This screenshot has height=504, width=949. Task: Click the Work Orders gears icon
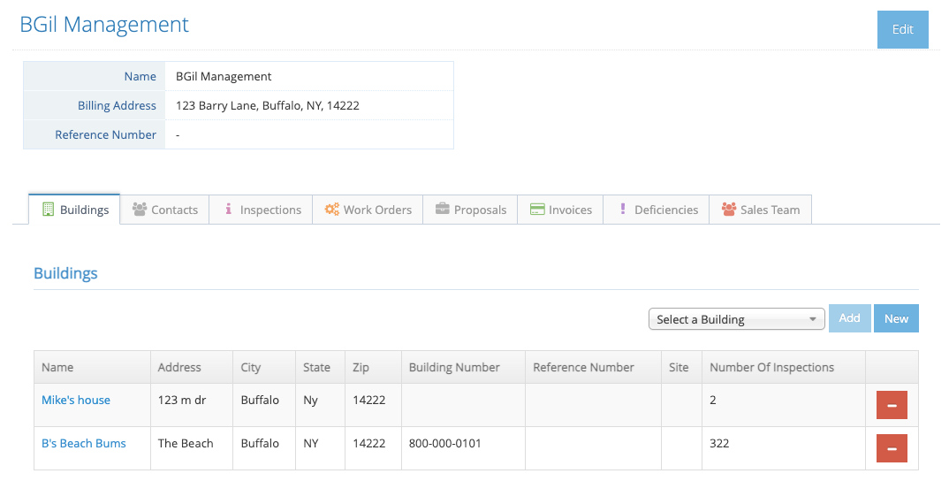coord(331,209)
